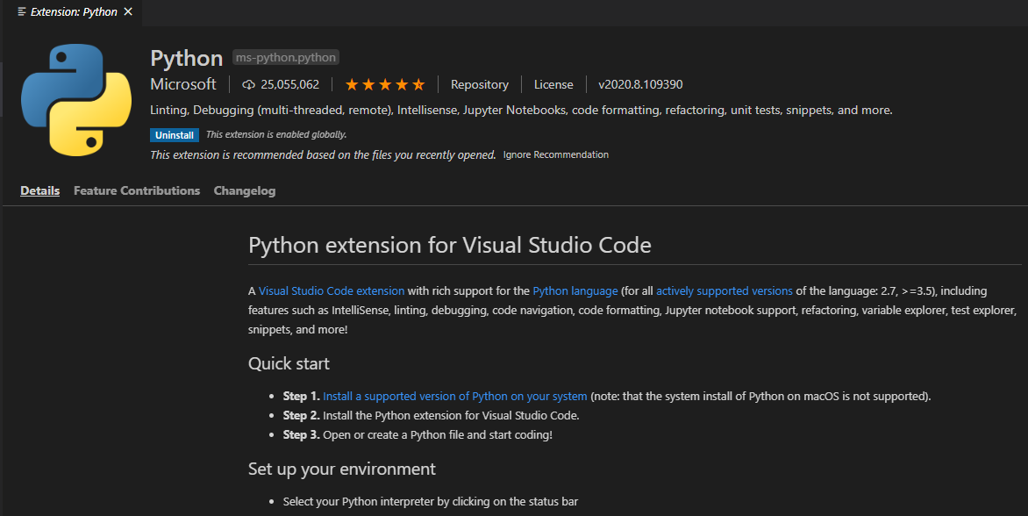Screen dimensions: 1028x516
Task: Click the Uninstall button
Action: (x=174, y=134)
